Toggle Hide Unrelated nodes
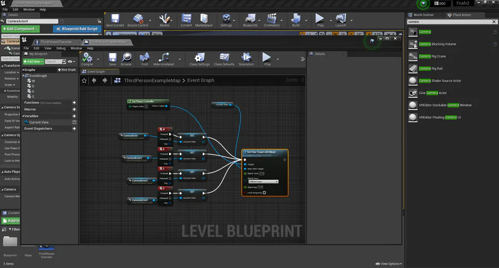Image resolution: width=499 pixels, height=268 pixels. [x=164, y=59]
